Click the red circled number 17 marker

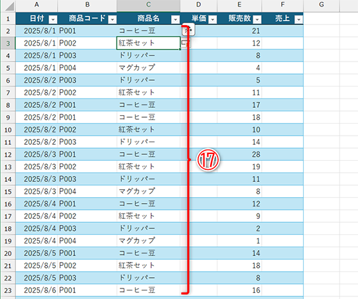208,160
